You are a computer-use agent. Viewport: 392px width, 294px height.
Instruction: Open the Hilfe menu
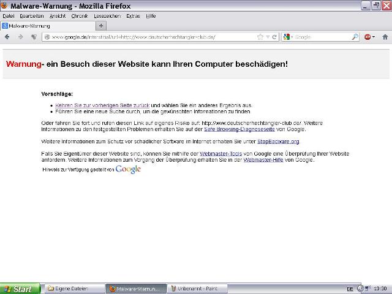[x=151, y=16]
